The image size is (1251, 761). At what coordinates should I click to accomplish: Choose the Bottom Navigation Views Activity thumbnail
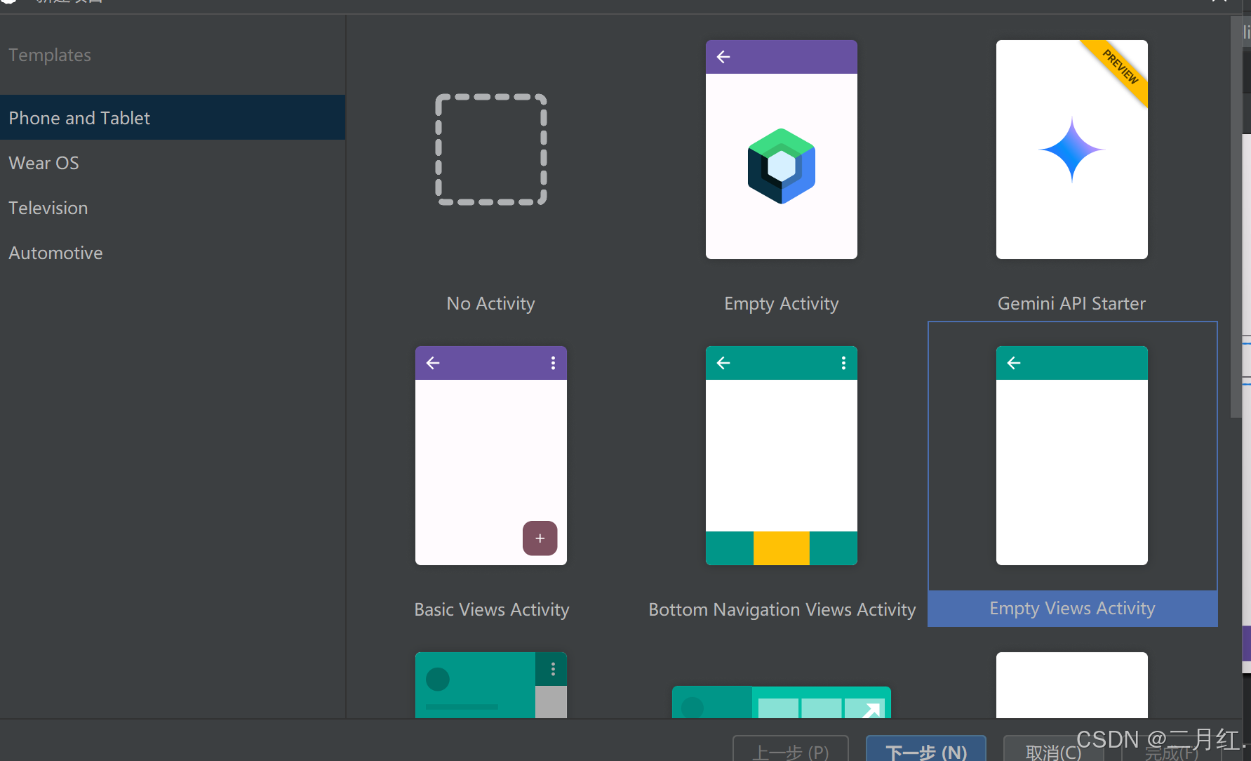coord(781,455)
